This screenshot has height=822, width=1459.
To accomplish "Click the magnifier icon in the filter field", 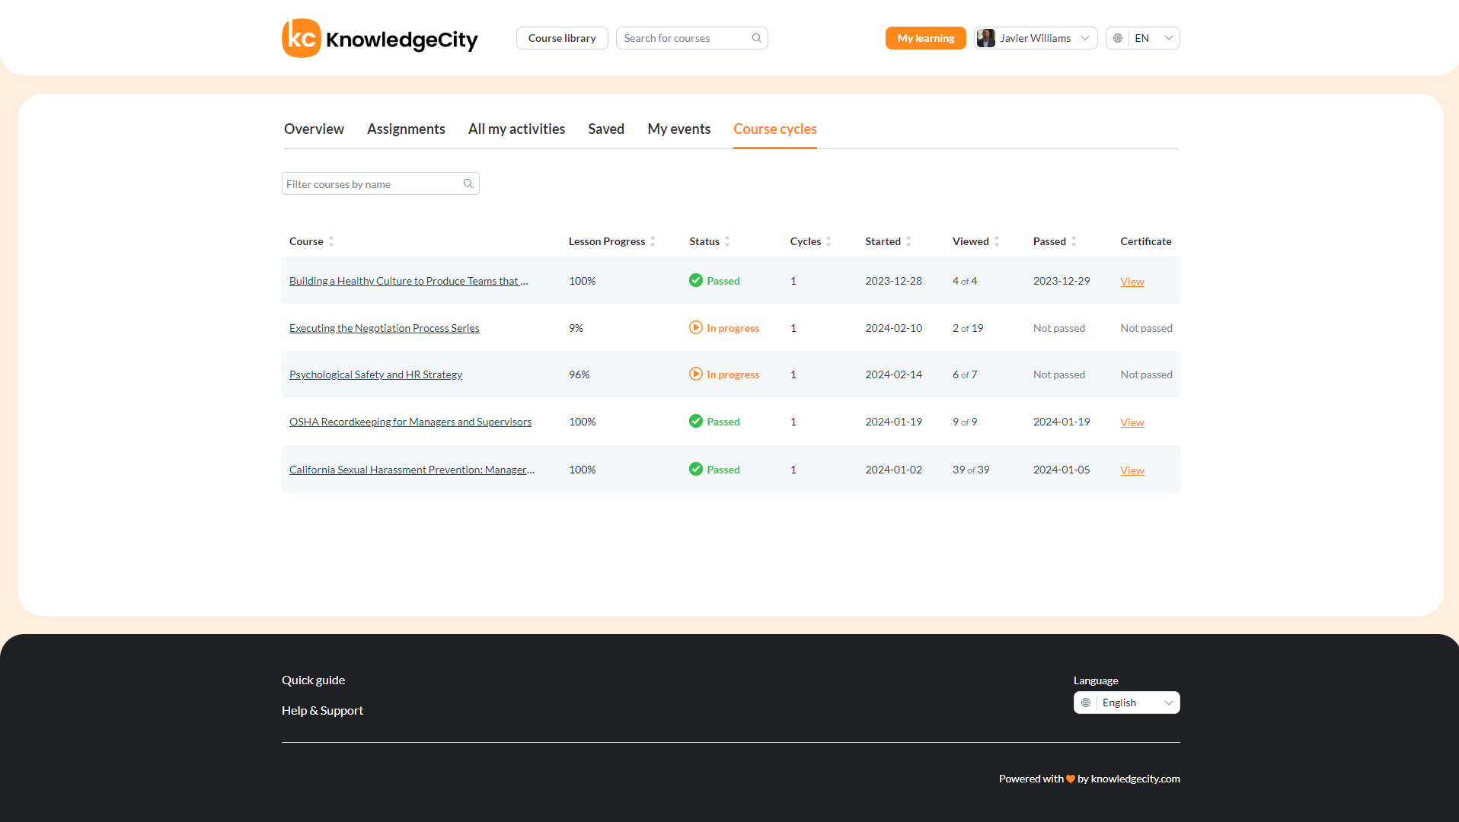I will (468, 183).
